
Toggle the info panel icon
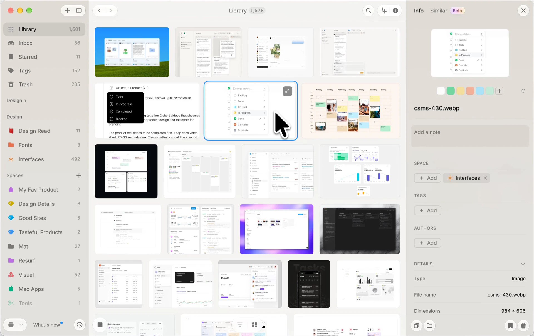tap(395, 11)
